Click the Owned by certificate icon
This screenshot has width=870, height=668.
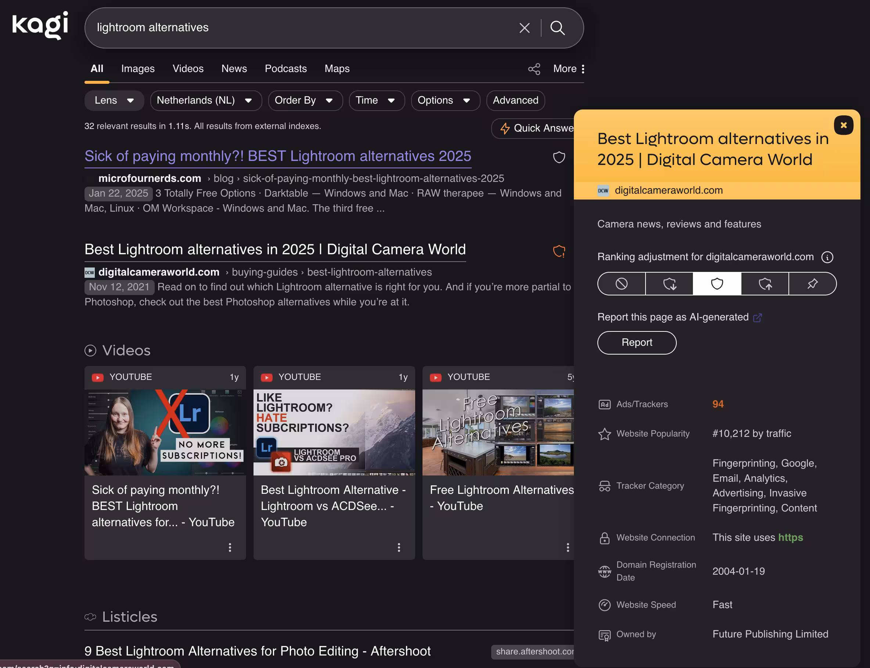[x=604, y=635]
